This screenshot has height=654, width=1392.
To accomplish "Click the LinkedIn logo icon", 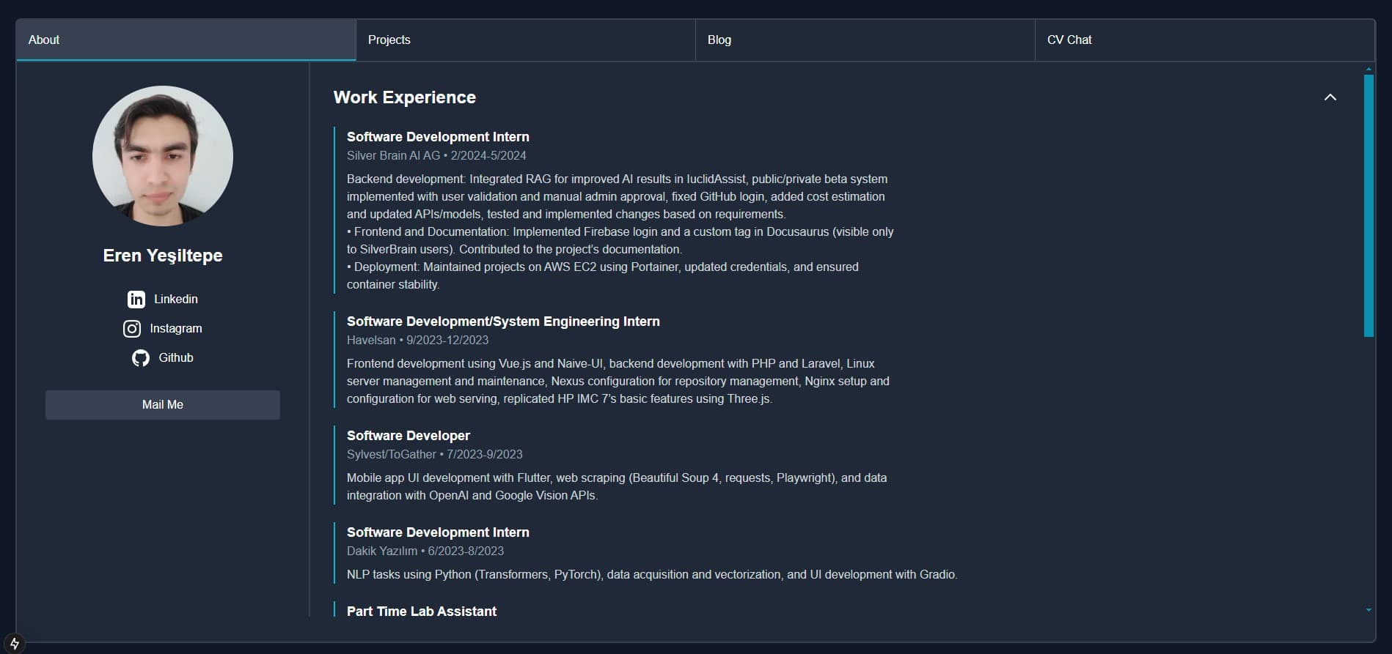I will [x=136, y=300].
